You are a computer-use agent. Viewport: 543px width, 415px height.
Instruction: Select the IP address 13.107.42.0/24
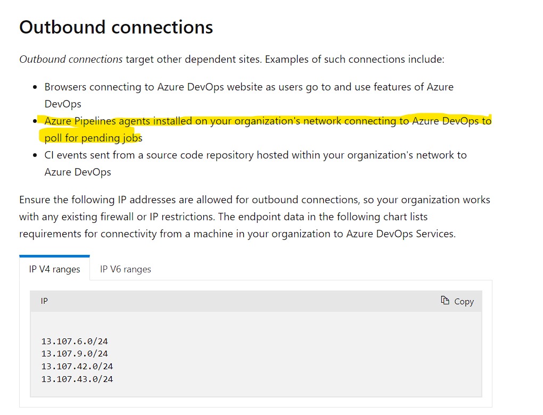77,366
